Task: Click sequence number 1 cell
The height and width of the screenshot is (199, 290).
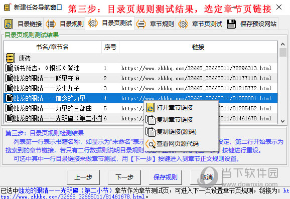Action: 105,68
